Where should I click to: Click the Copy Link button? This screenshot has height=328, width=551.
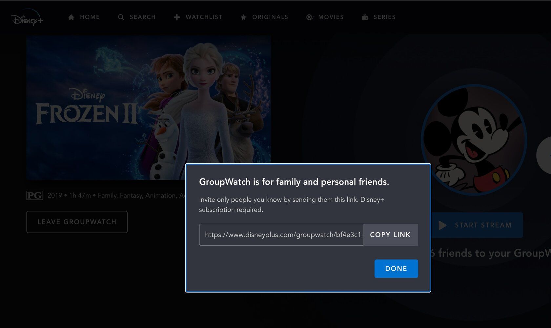[391, 235]
